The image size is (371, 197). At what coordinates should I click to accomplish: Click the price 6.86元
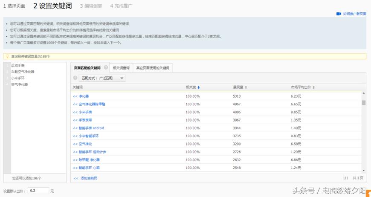coord(296,160)
